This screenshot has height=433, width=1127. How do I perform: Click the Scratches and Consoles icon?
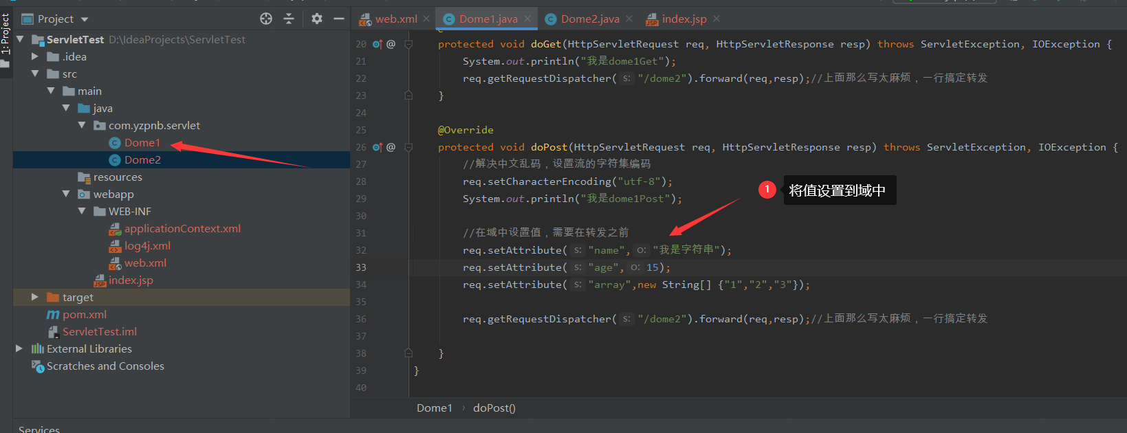[x=38, y=366]
